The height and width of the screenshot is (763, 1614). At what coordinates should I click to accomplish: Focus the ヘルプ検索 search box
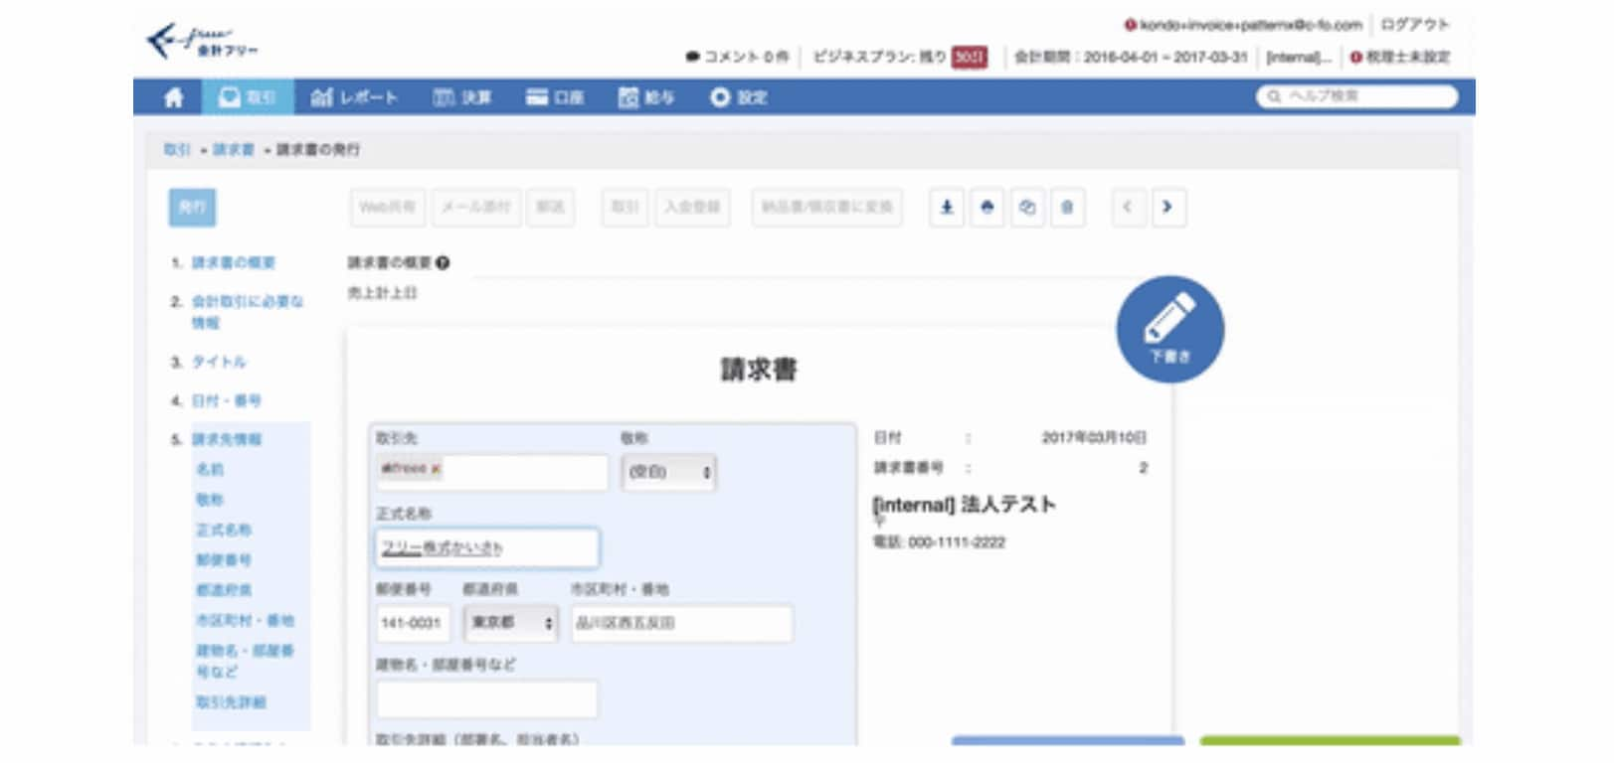point(1356,96)
